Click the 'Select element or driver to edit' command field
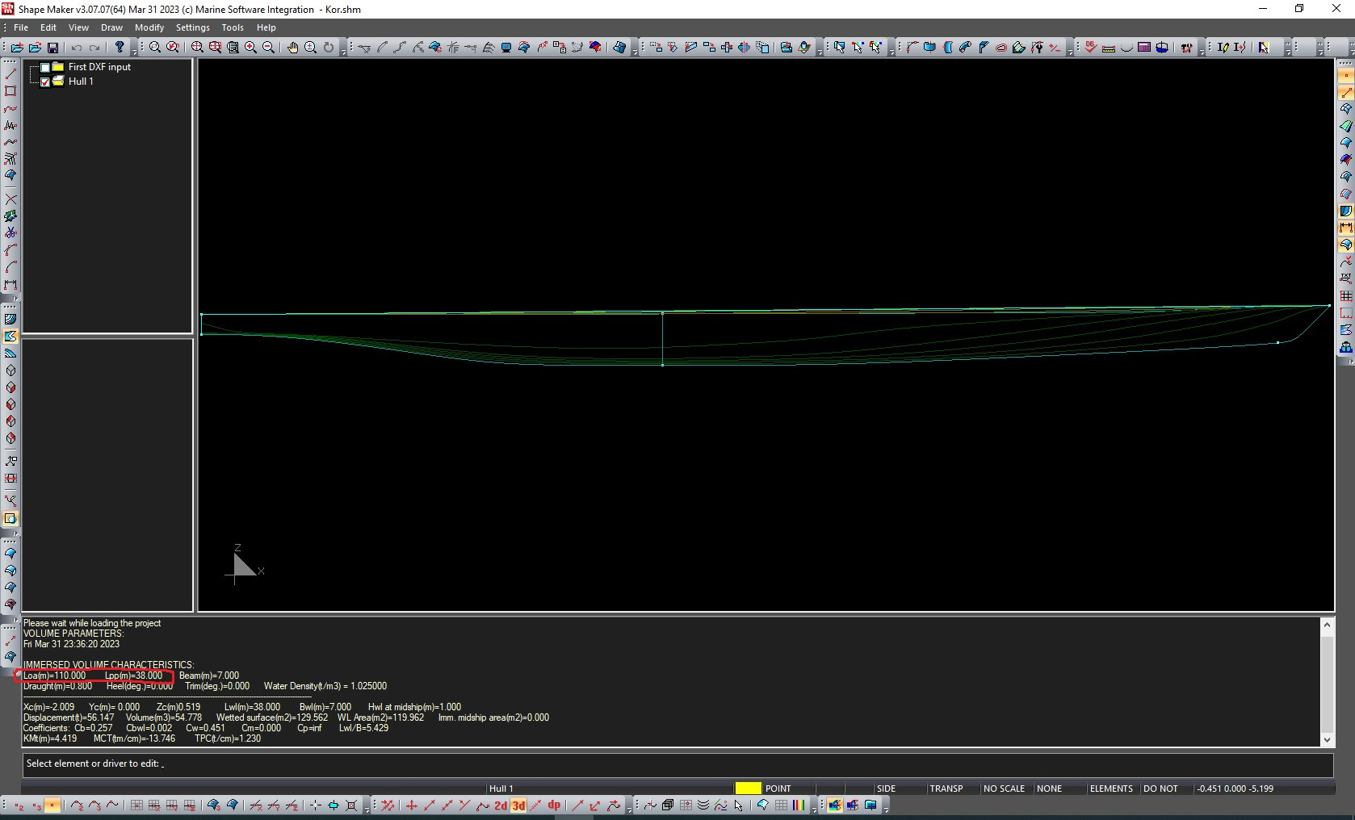 click(x=677, y=764)
